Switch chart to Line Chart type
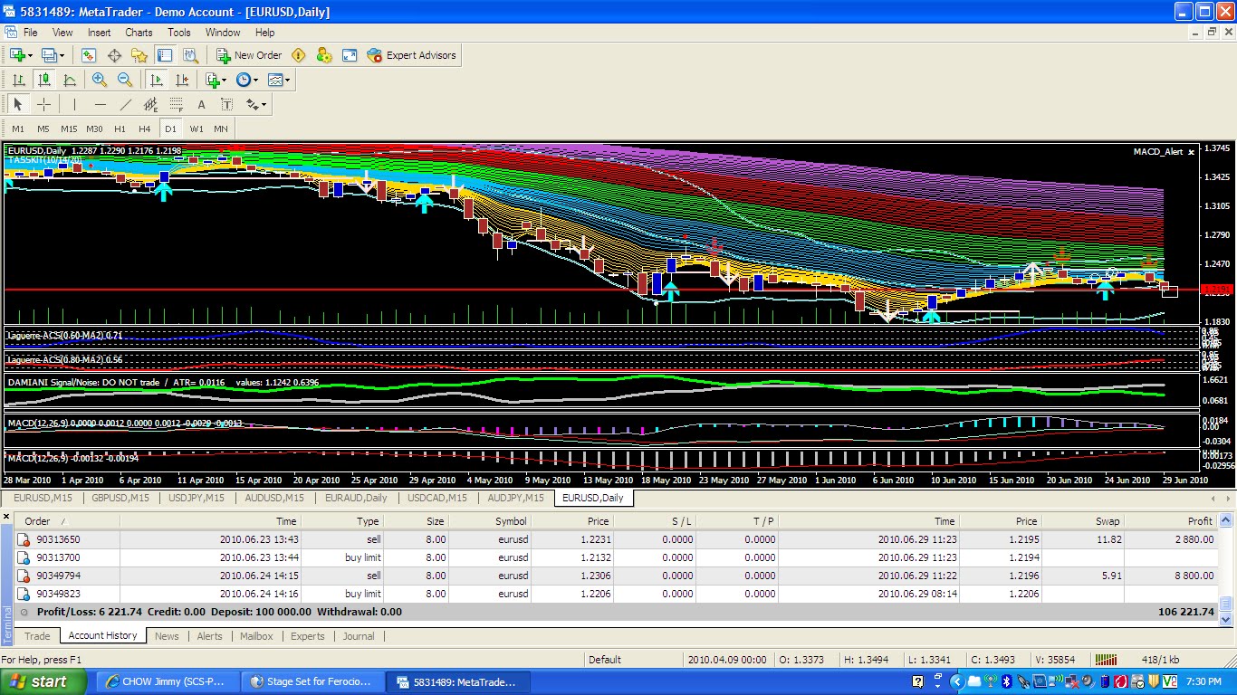 69,80
